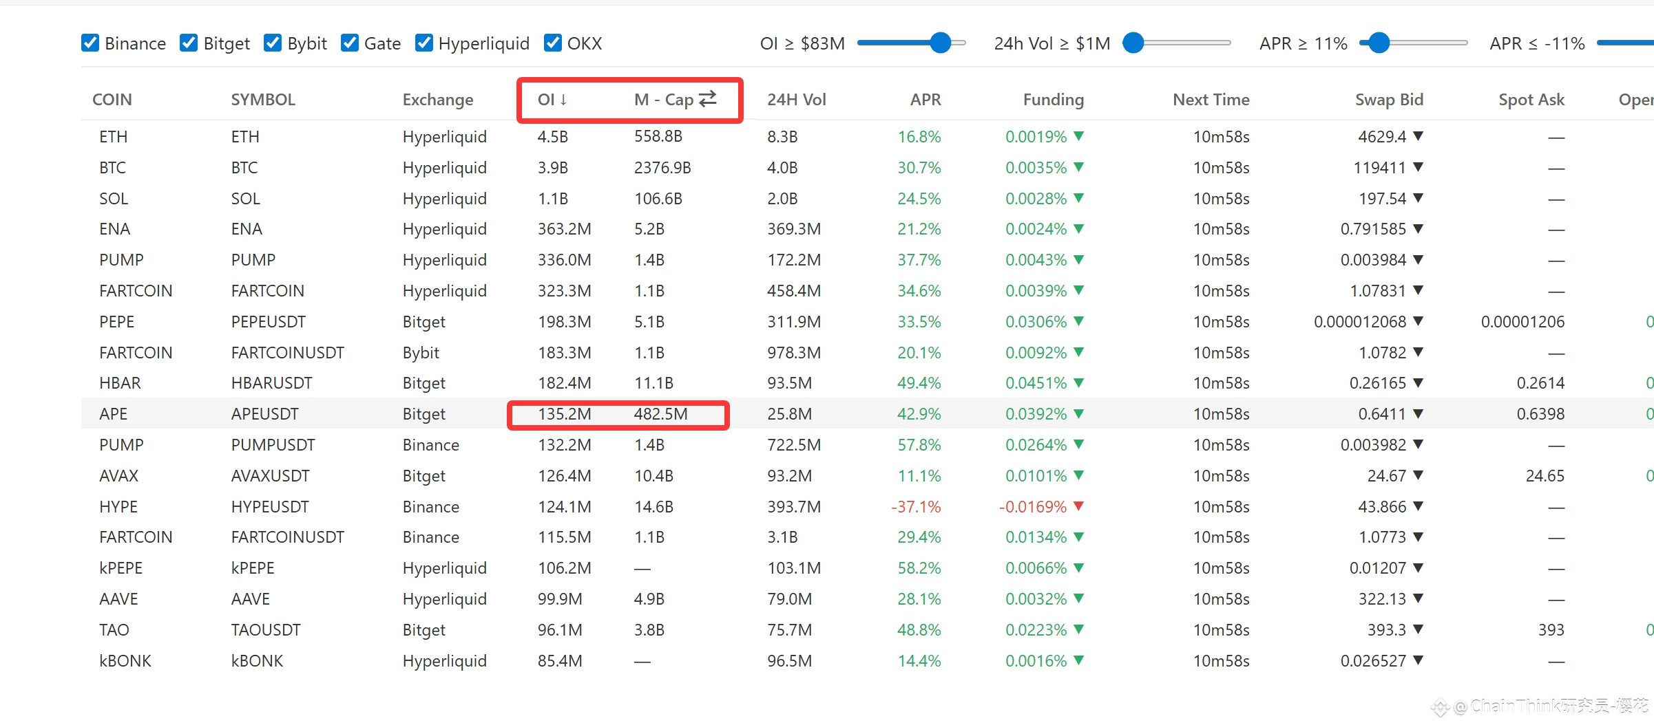Open swap bid arrow next to 1.07831

1418,290
